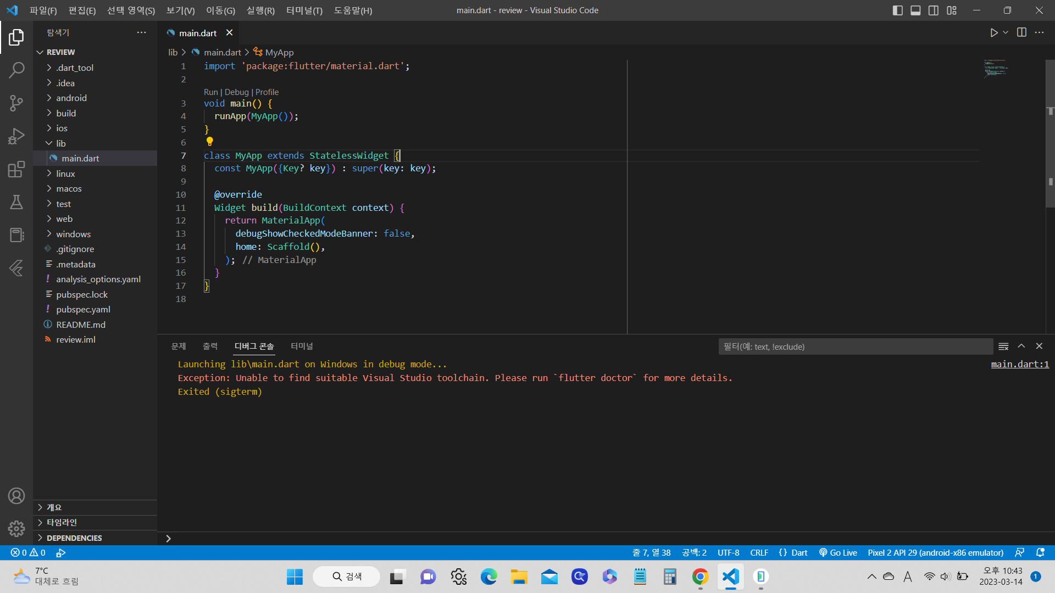Image resolution: width=1055 pixels, height=593 pixels.
Task: Open the Testing flask view
Action: click(x=16, y=202)
